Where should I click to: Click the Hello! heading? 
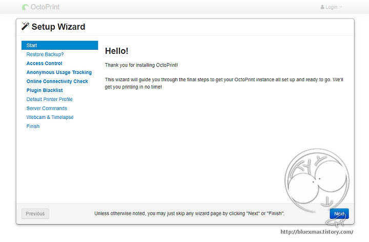pyautogui.click(x=116, y=51)
